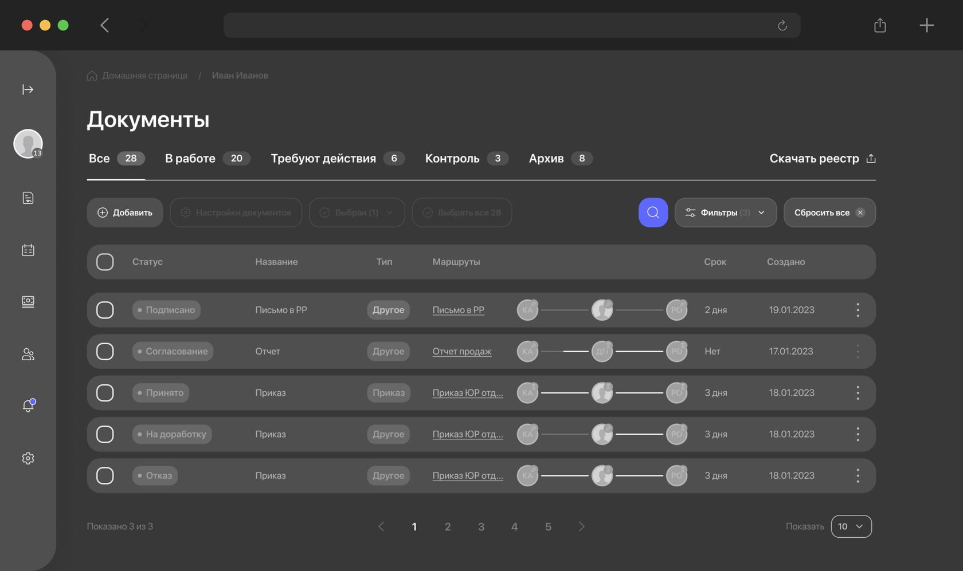The width and height of the screenshot is (963, 571).
Task: Open the Отчет продаж route link
Action: (x=461, y=351)
